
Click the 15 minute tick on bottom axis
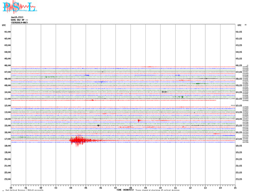click(x=235, y=188)
